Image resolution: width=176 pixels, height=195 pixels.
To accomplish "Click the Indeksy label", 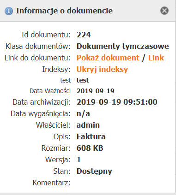I will pos(56,69).
